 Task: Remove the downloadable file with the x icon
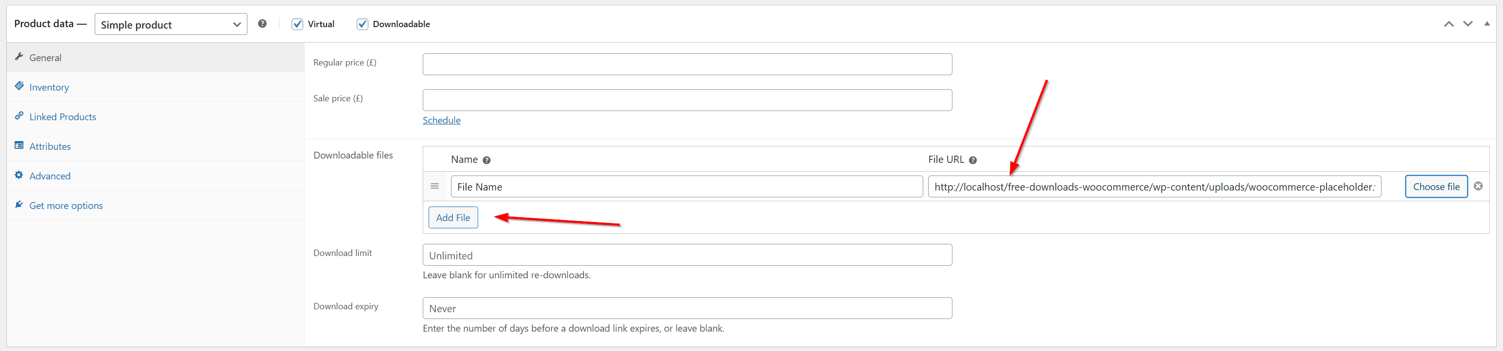coord(1479,186)
